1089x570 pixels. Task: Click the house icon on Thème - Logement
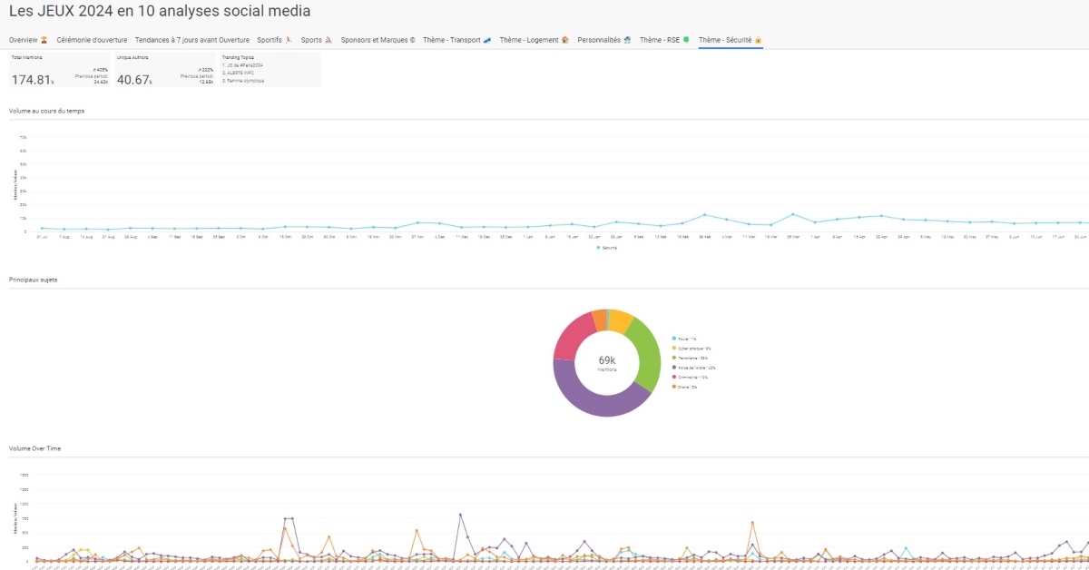pyautogui.click(x=564, y=39)
